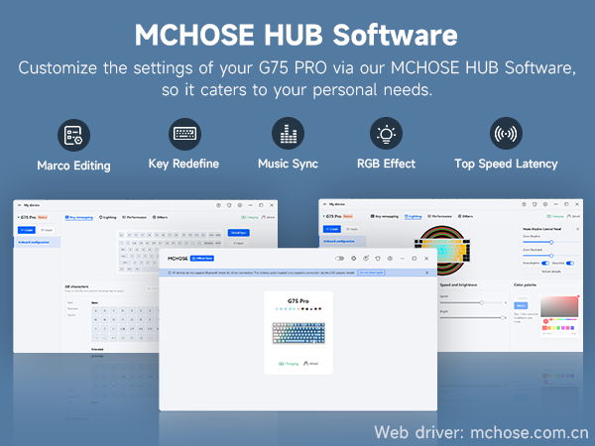
Task: Click the Top Speed Latency signal icon
Action: [x=506, y=134]
